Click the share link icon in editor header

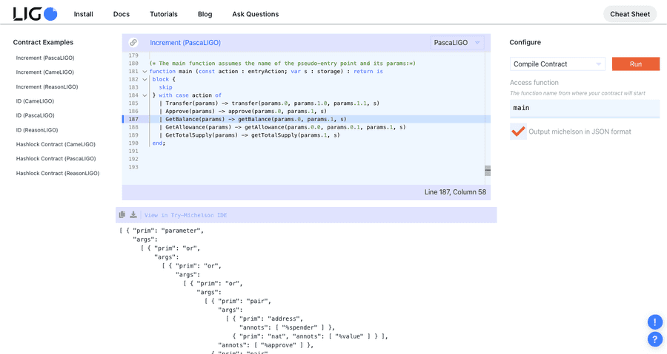(x=133, y=43)
